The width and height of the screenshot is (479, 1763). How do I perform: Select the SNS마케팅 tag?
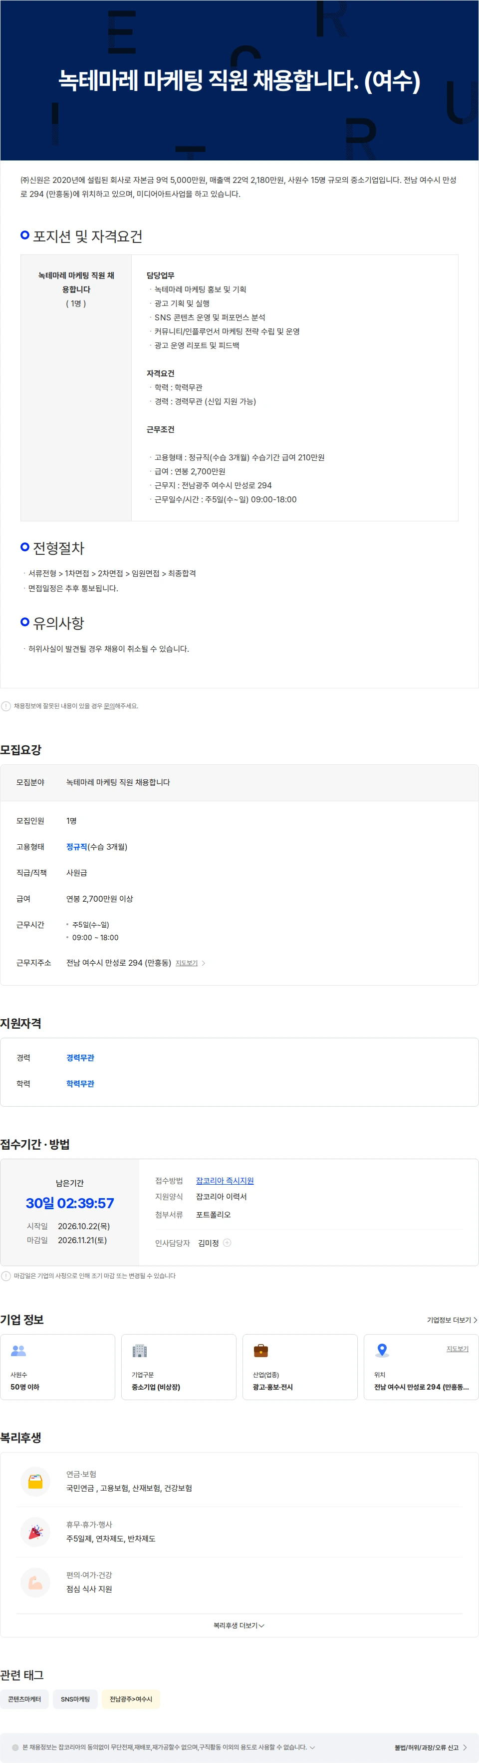point(75,1700)
